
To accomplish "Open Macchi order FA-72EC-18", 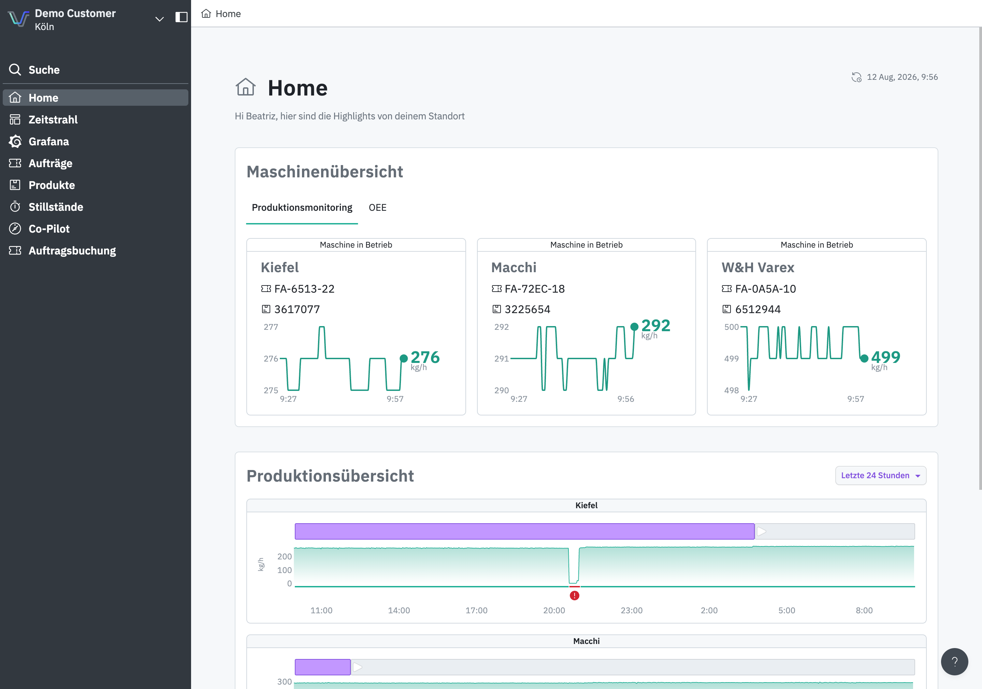I will [535, 289].
